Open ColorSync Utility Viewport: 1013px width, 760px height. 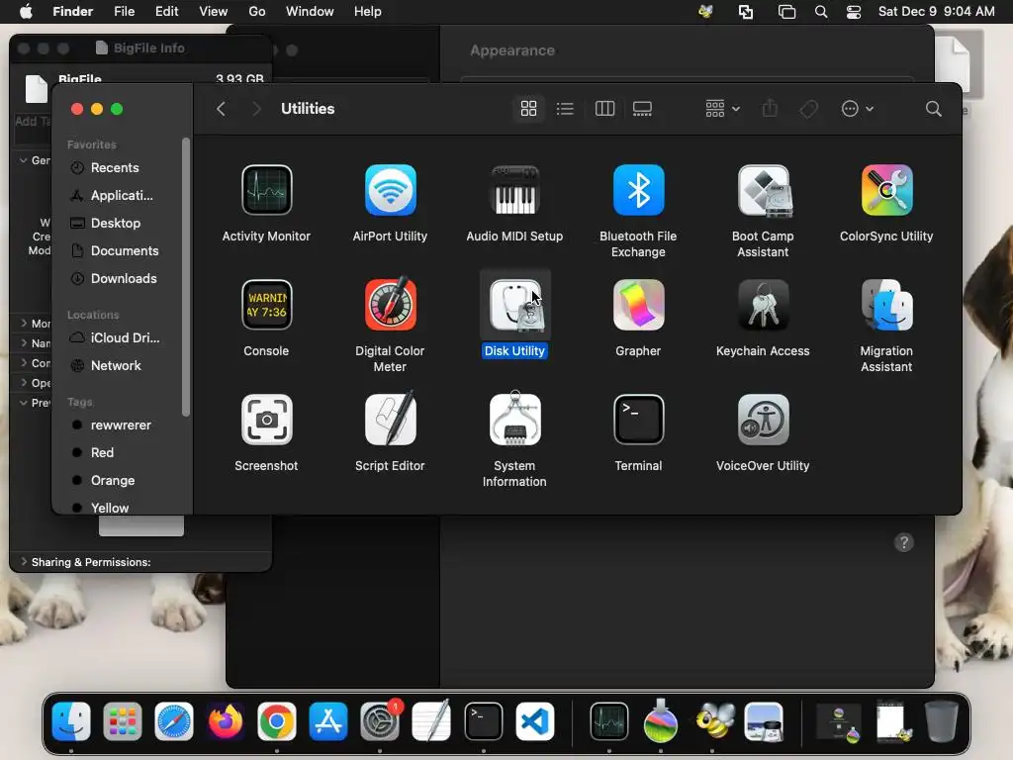tap(886, 190)
